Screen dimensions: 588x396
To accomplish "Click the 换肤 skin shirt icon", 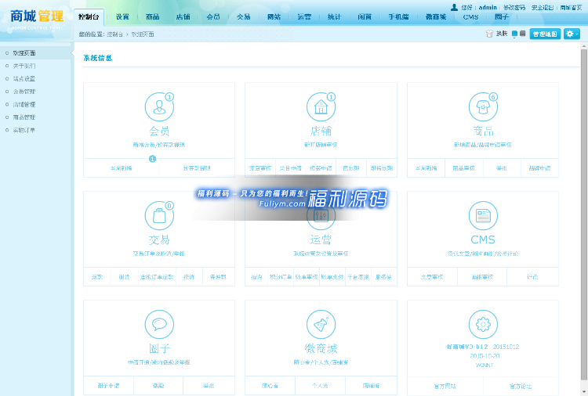I will pyautogui.click(x=489, y=34).
